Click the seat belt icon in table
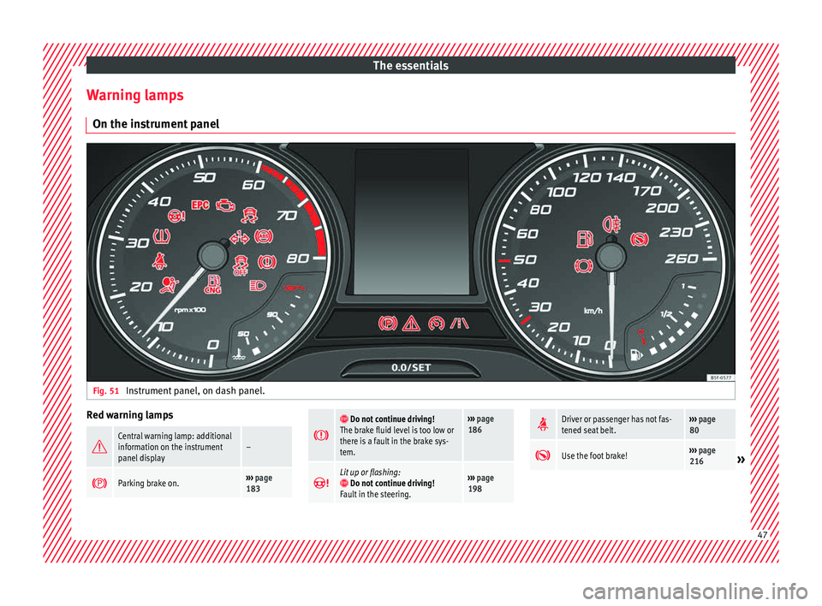The image size is (822, 606). coord(543,424)
